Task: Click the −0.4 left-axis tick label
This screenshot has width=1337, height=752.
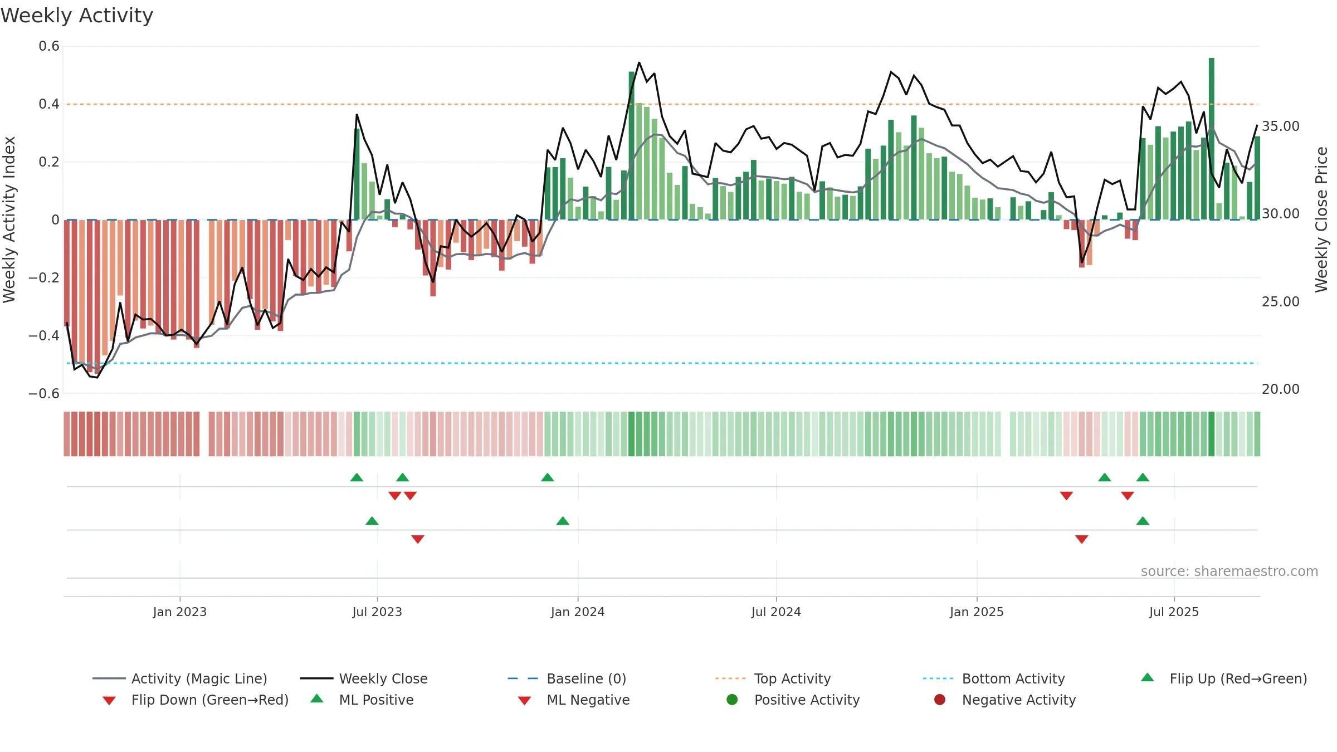Action: (44, 335)
